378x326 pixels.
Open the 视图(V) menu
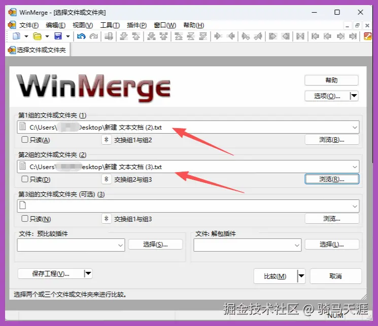coord(83,25)
